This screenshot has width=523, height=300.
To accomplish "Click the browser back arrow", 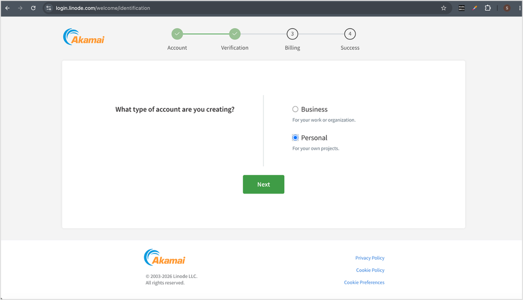I will (7, 8).
